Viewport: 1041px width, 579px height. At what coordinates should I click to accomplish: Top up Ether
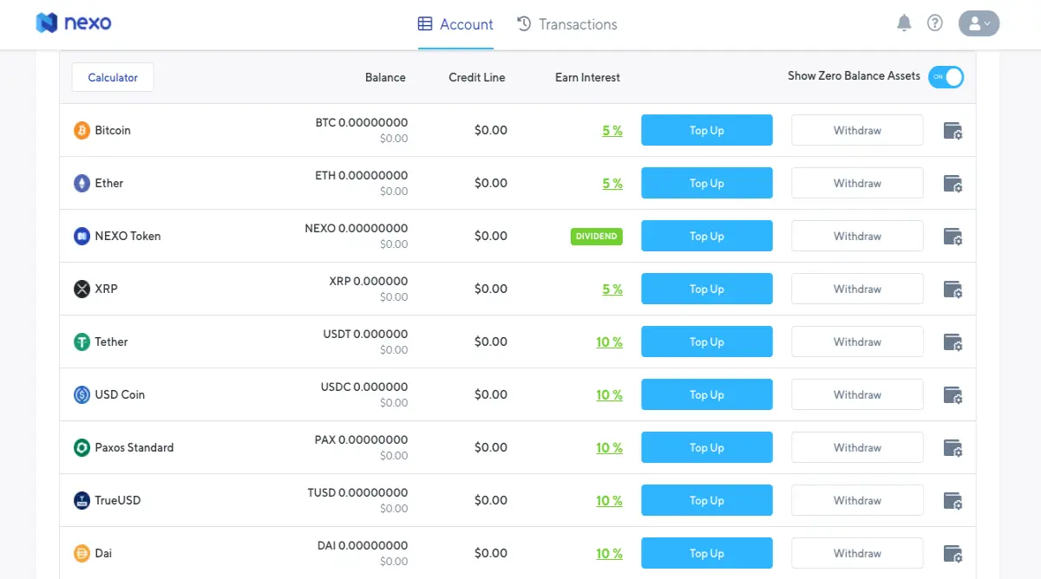tap(707, 183)
